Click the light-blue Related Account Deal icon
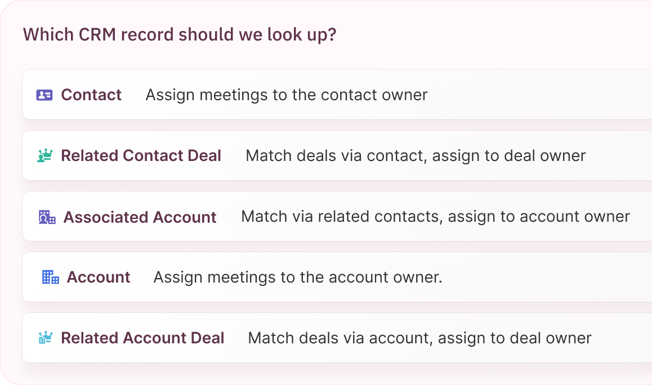Viewport: 652px width, 385px height. tap(44, 338)
